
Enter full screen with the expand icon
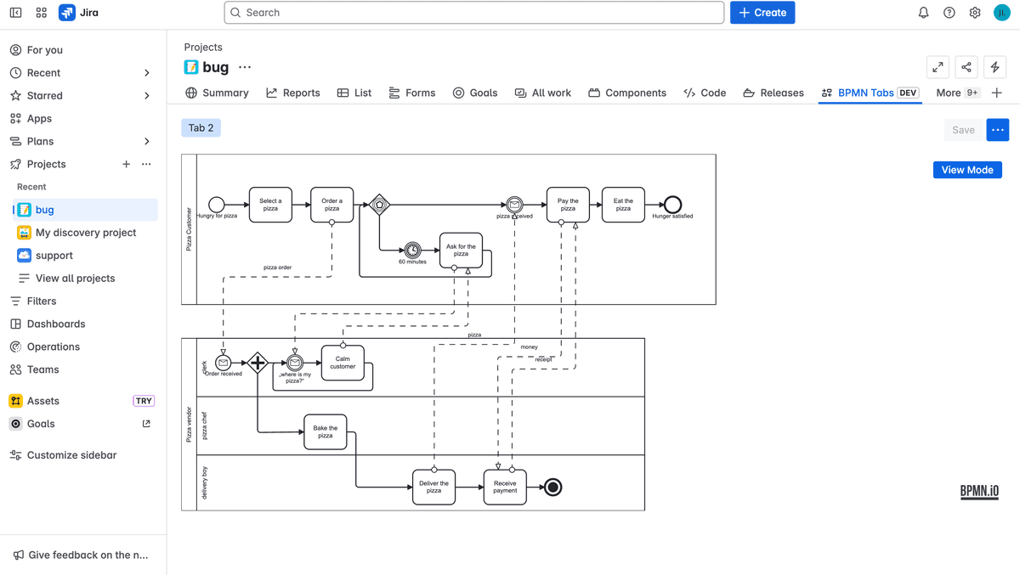pyautogui.click(x=938, y=67)
